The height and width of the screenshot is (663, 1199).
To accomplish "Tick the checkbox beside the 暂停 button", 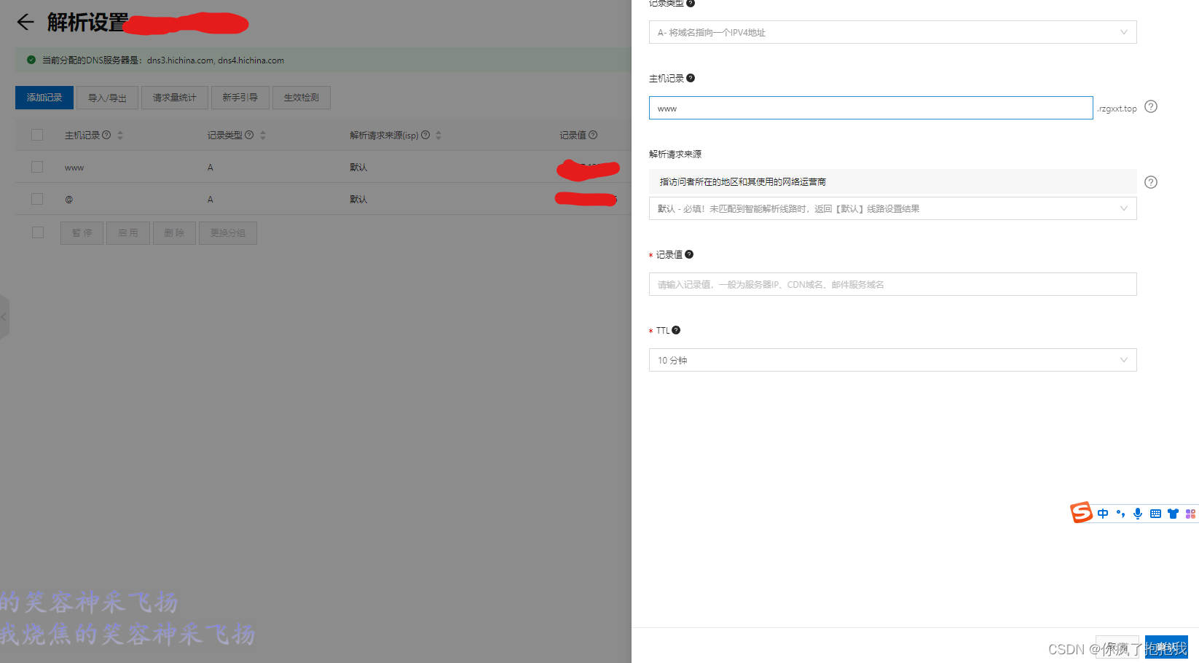I will (38, 232).
